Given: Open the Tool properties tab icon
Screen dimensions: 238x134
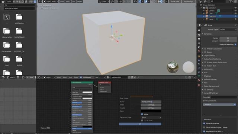Looking at the screenshot, I should coord(199,30).
